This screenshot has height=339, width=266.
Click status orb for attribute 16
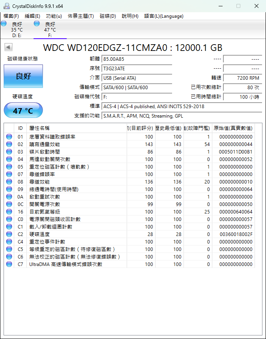[x=9, y=212]
